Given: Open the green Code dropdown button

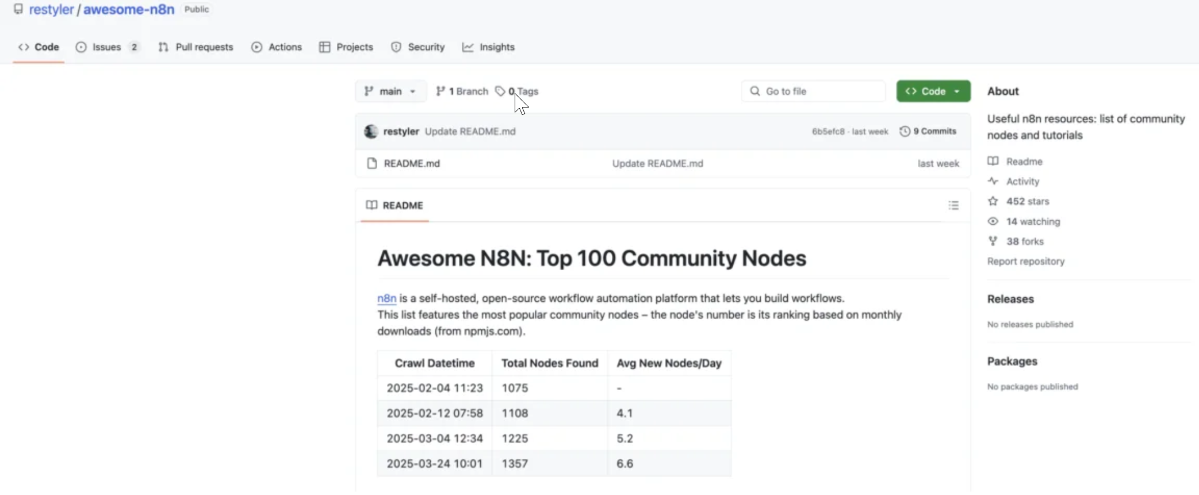Looking at the screenshot, I should pyautogui.click(x=933, y=91).
